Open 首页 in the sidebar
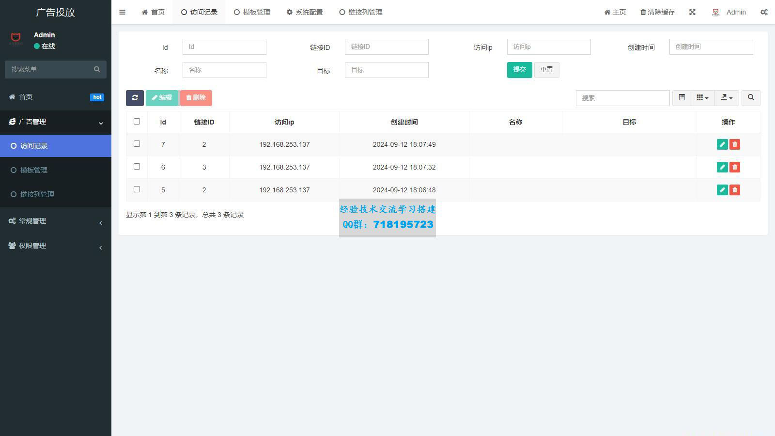 [x=56, y=97]
